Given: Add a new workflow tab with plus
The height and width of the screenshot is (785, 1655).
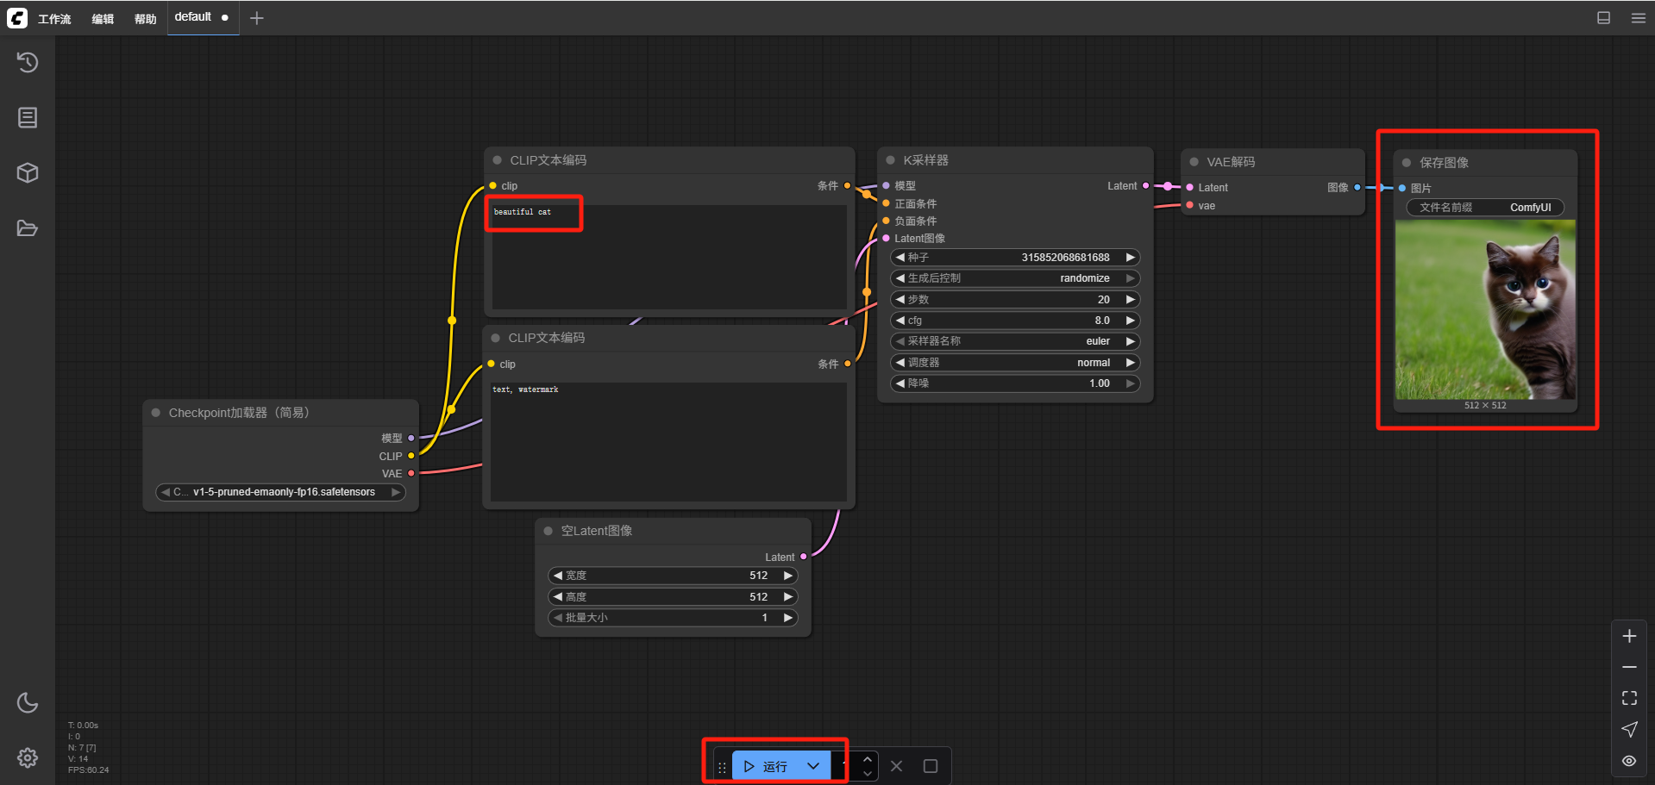Looking at the screenshot, I should [256, 18].
